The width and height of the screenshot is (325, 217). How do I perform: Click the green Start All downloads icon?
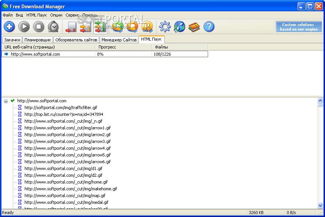point(118,27)
